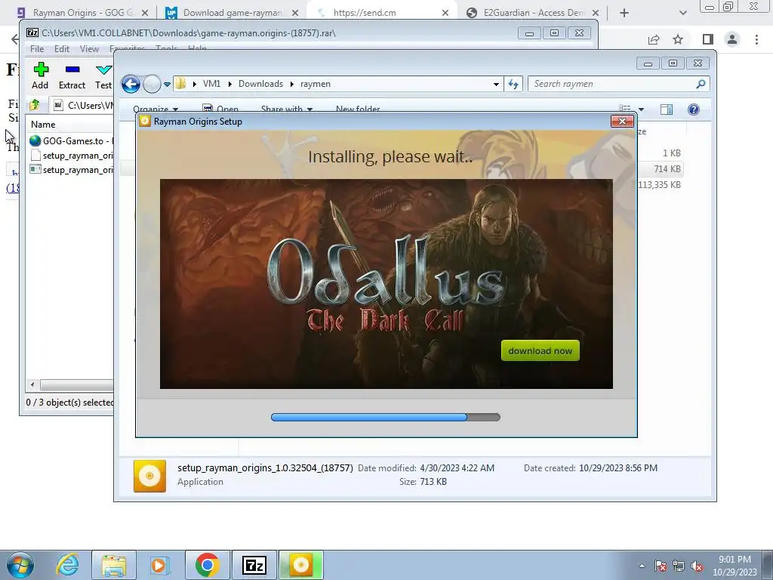Open change view options dropdown
Viewport: 773px width, 580px height.
(x=641, y=109)
